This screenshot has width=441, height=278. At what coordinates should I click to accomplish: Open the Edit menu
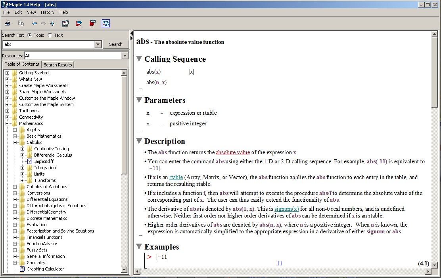(x=18, y=12)
